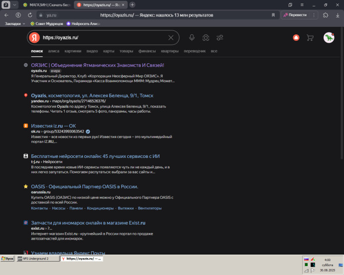This screenshot has width=344, height=275.
Task: Open the Насосы sitelink under OASIS
Action: pos(58,208)
